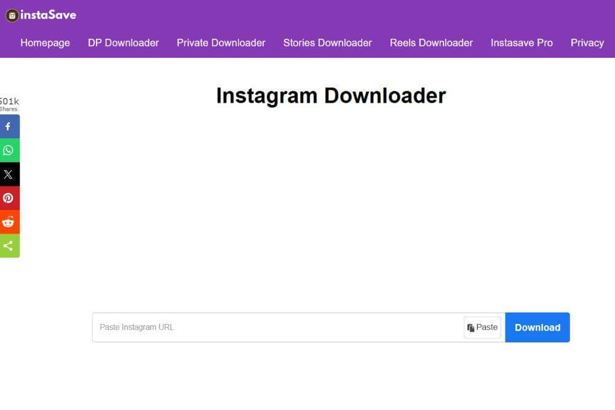This screenshot has height=410, width=615.
Task: Go to the DP Downloader page
Action: 123,42
